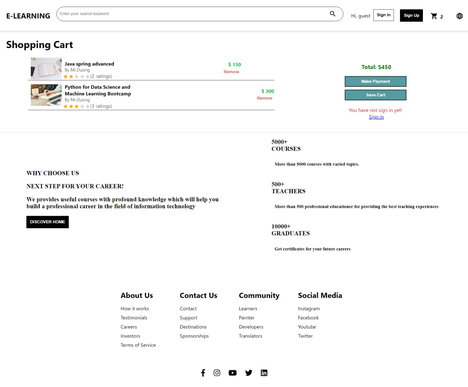Click the Twitter bird icon

pos(249,373)
